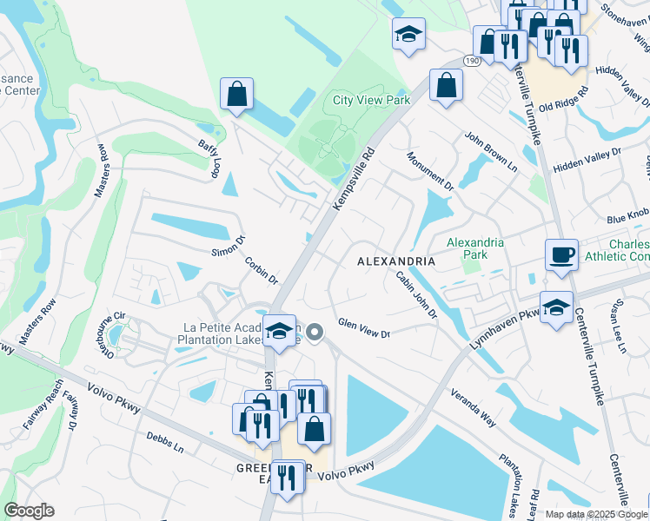This screenshot has width=650, height=521.
Task: Select the school marker on Lynnhaven Pkwy
Action: tap(557, 308)
